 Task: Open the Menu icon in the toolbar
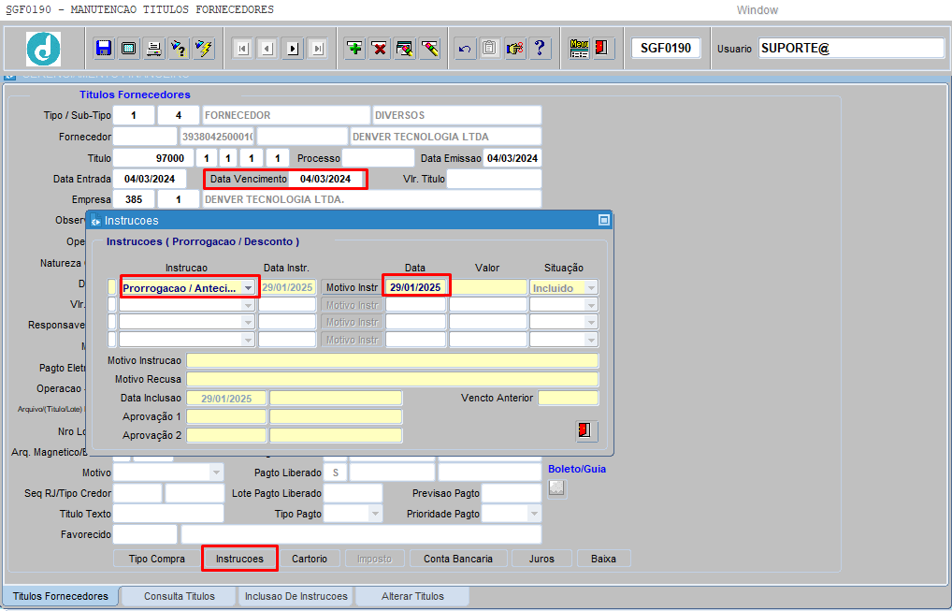[x=579, y=49]
